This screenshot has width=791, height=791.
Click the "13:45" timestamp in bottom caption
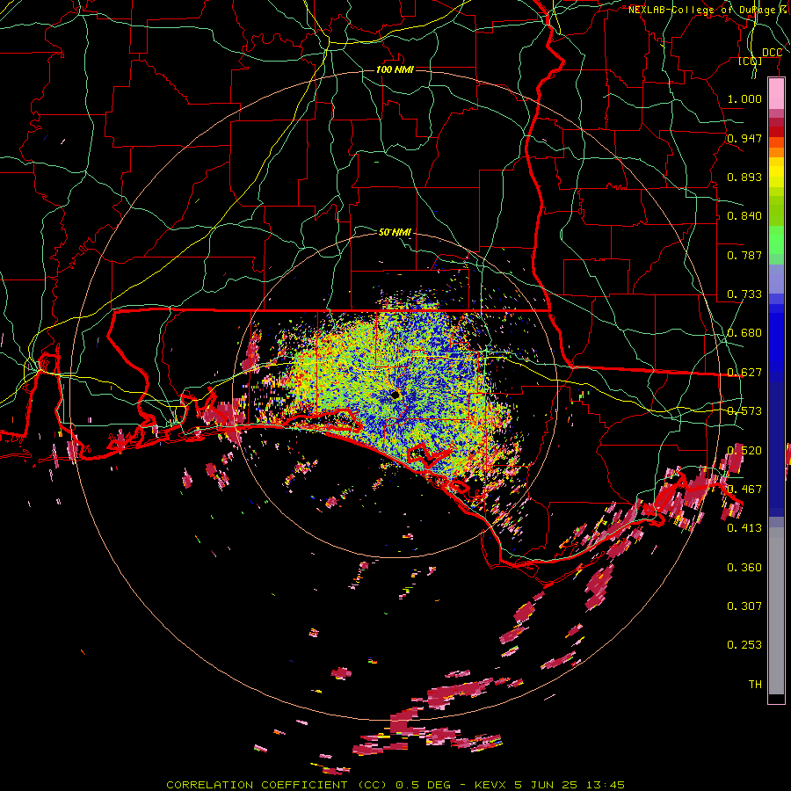(x=606, y=785)
